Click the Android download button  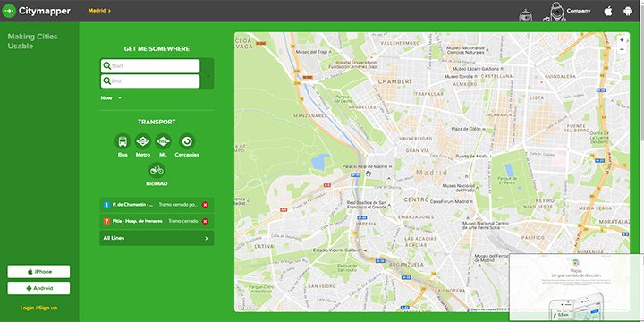pos(38,288)
